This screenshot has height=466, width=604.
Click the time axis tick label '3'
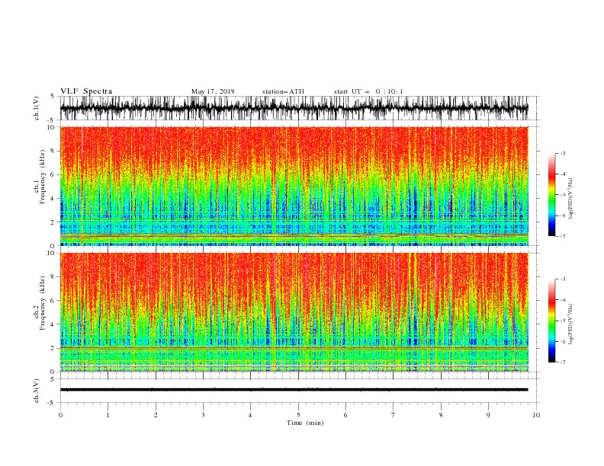coord(203,415)
